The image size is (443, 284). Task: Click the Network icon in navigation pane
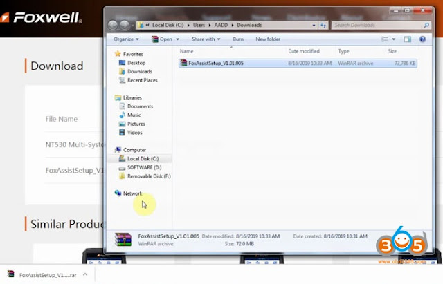coord(118,193)
